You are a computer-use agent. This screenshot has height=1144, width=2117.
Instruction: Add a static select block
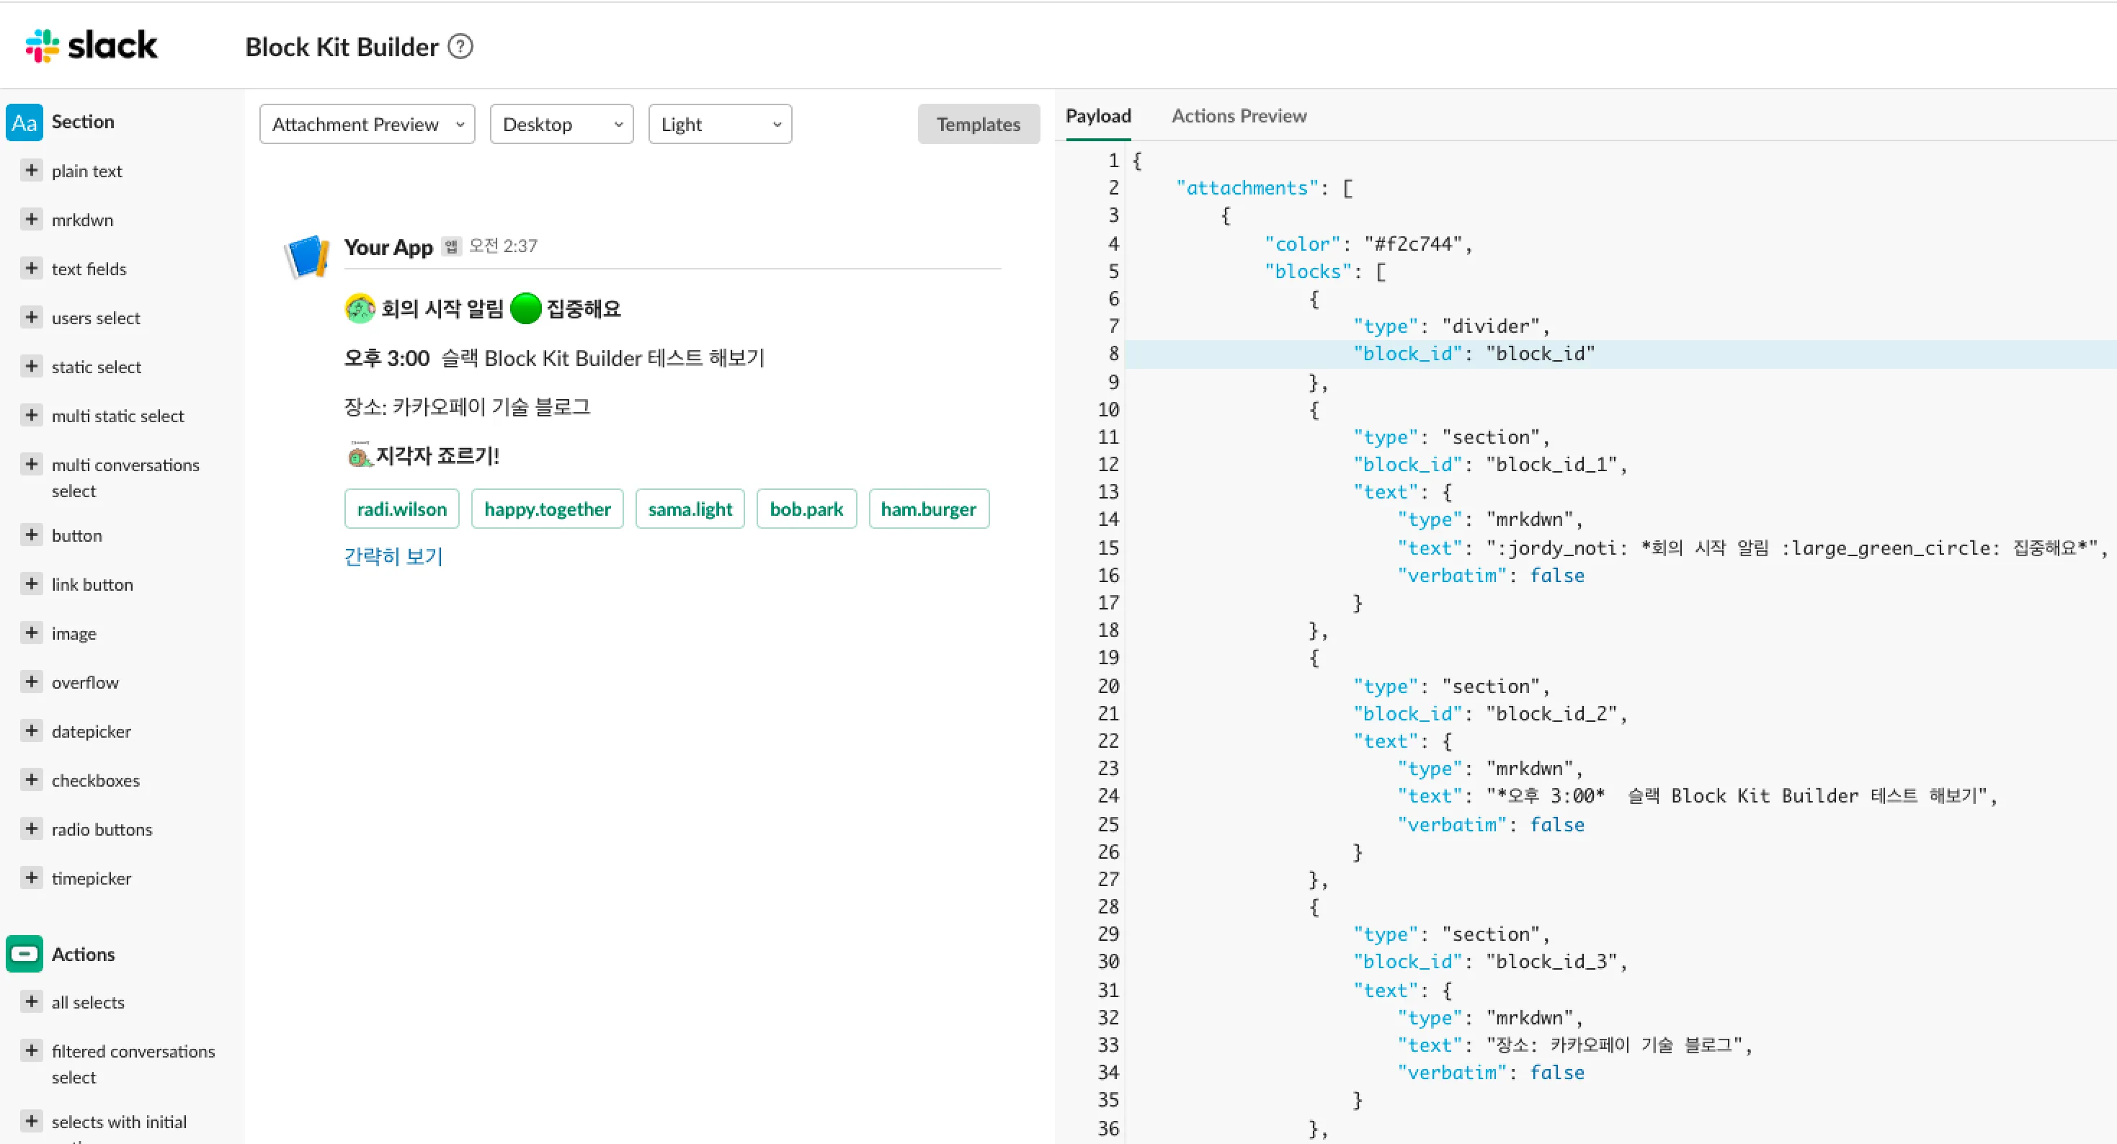[x=31, y=367]
